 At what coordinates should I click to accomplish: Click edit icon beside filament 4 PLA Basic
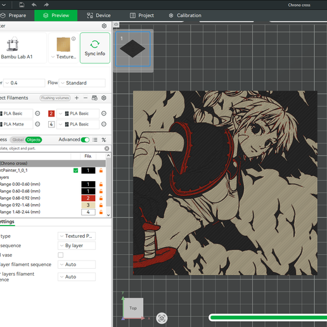pos(104,124)
